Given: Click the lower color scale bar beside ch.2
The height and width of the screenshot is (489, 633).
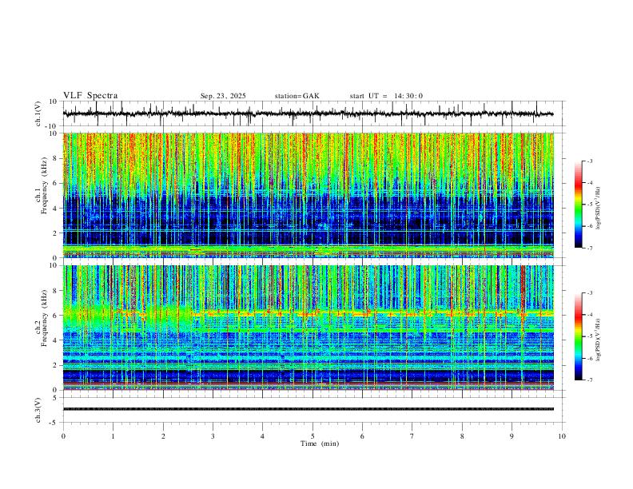Looking at the screenshot, I should pos(579,336).
